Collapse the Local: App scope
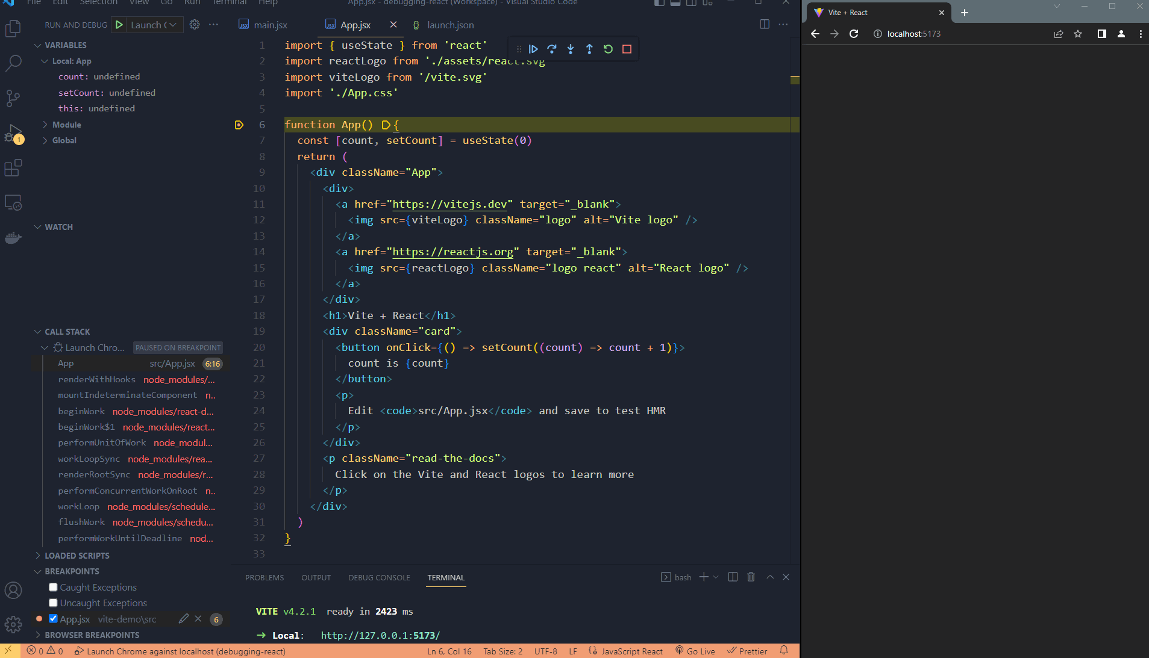This screenshot has height=658, width=1149. point(72,61)
